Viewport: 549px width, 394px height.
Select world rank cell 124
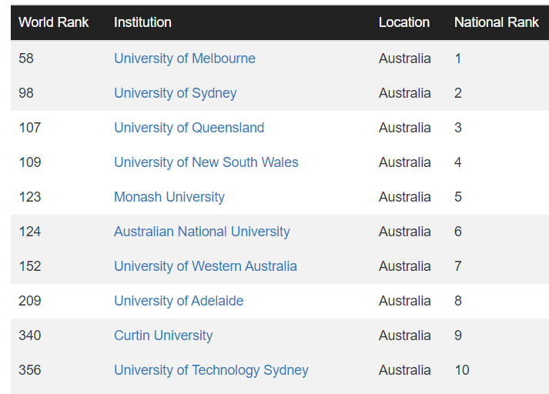[30, 232]
